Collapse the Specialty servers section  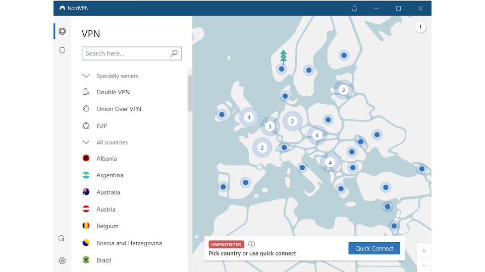[x=86, y=76]
